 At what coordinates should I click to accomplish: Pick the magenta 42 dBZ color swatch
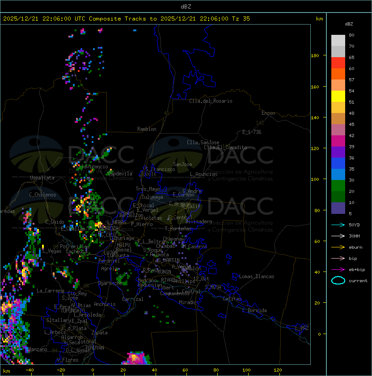(x=338, y=141)
